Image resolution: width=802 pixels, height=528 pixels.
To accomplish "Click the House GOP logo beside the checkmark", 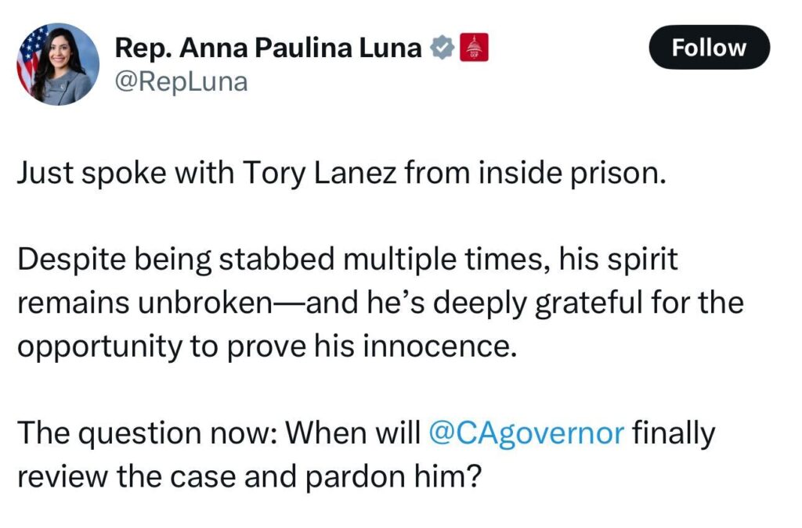I will click(474, 47).
